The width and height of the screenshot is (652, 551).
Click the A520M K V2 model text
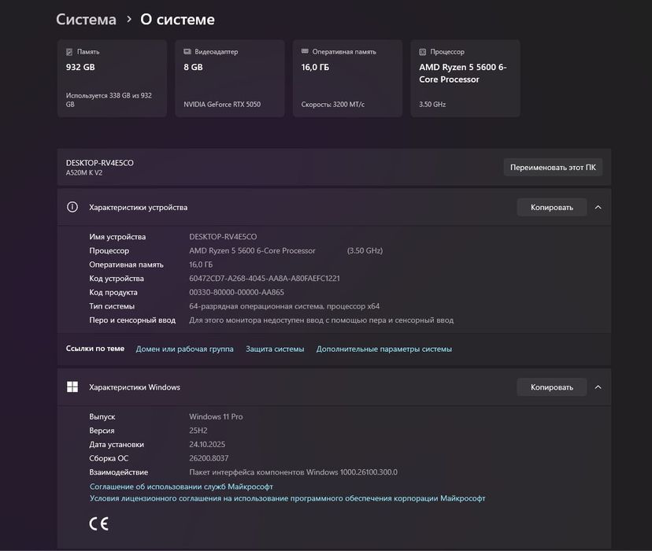(x=84, y=173)
